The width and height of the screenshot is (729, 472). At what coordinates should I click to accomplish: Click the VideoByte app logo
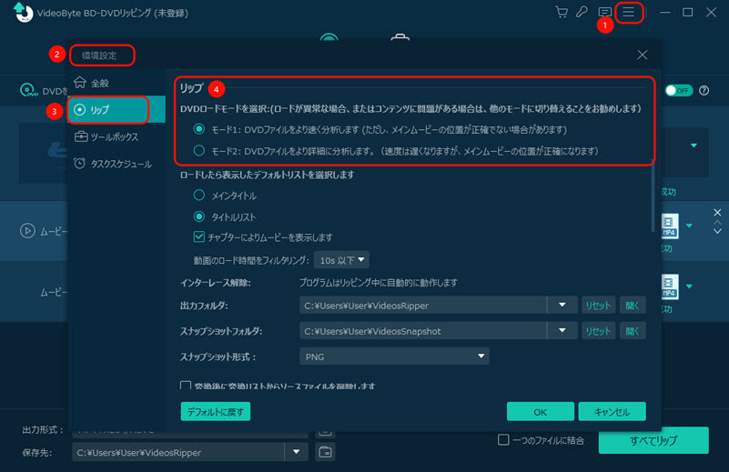pos(24,13)
